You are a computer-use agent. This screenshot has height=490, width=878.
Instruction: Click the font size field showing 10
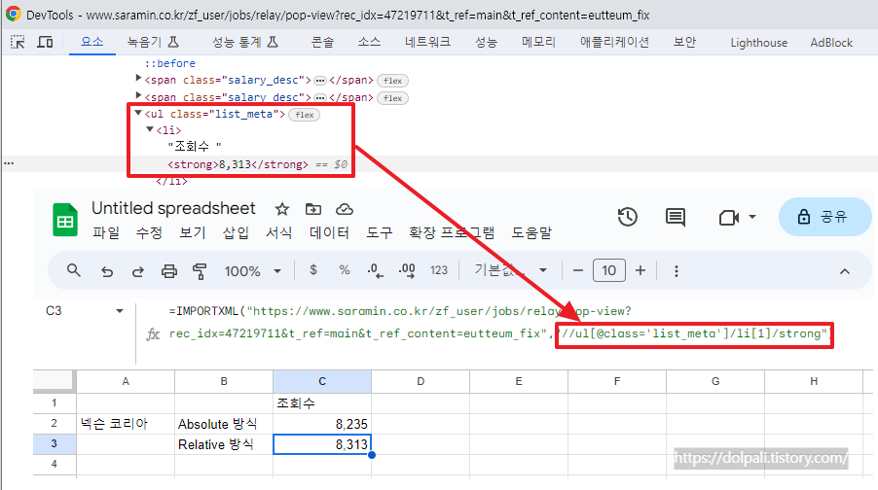[x=608, y=270]
